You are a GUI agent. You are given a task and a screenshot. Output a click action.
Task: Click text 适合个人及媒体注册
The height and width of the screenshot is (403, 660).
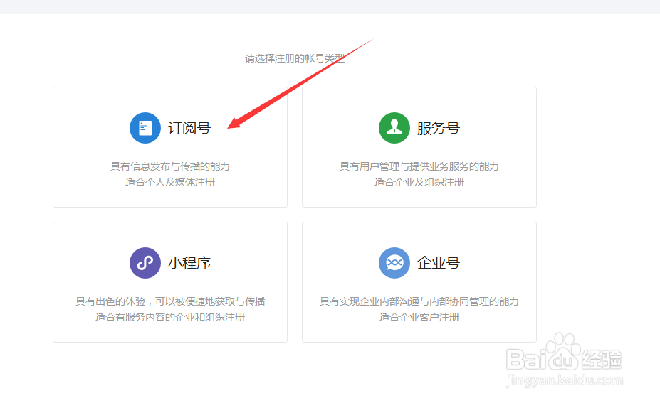tap(170, 182)
